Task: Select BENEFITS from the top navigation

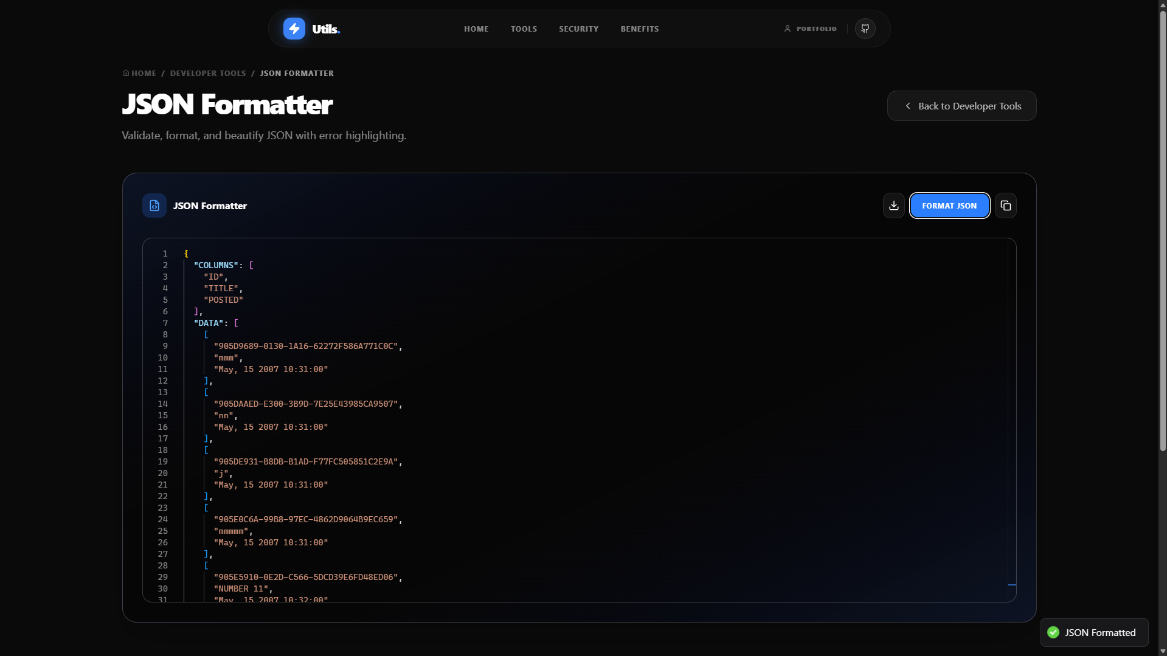Action: (639, 29)
